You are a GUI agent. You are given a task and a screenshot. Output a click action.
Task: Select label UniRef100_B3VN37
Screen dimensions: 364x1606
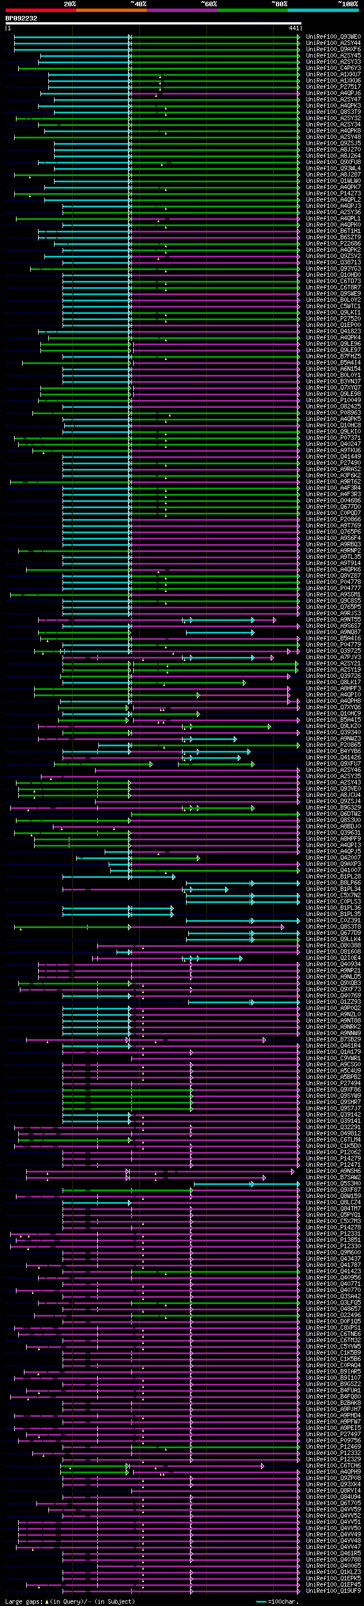click(x=333, y=382)
